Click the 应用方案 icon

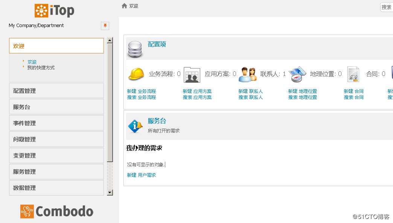coord(192,74)
